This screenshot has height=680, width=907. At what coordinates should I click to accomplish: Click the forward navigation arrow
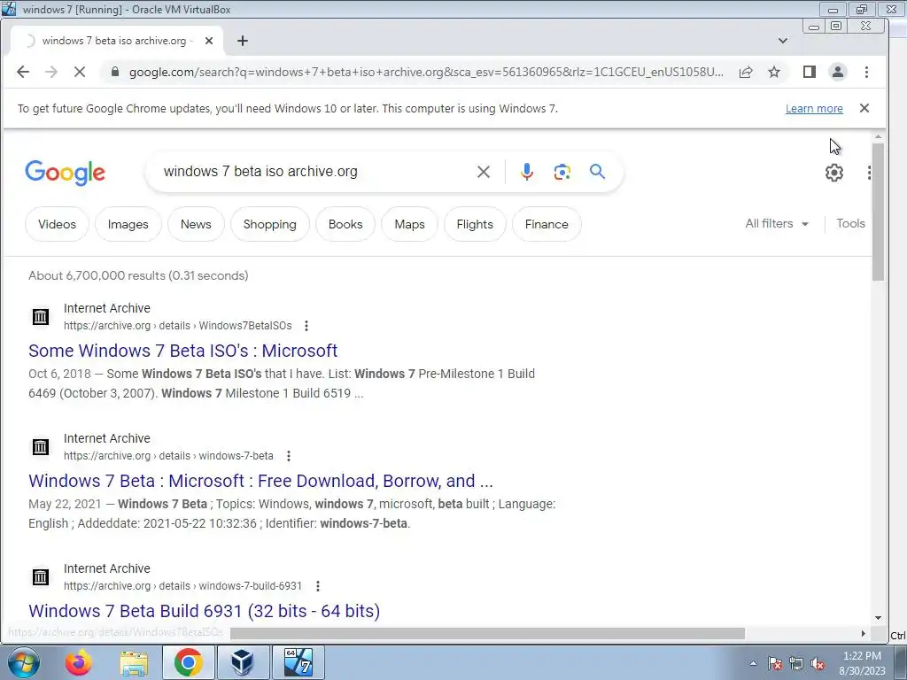[x=50, y=72]
